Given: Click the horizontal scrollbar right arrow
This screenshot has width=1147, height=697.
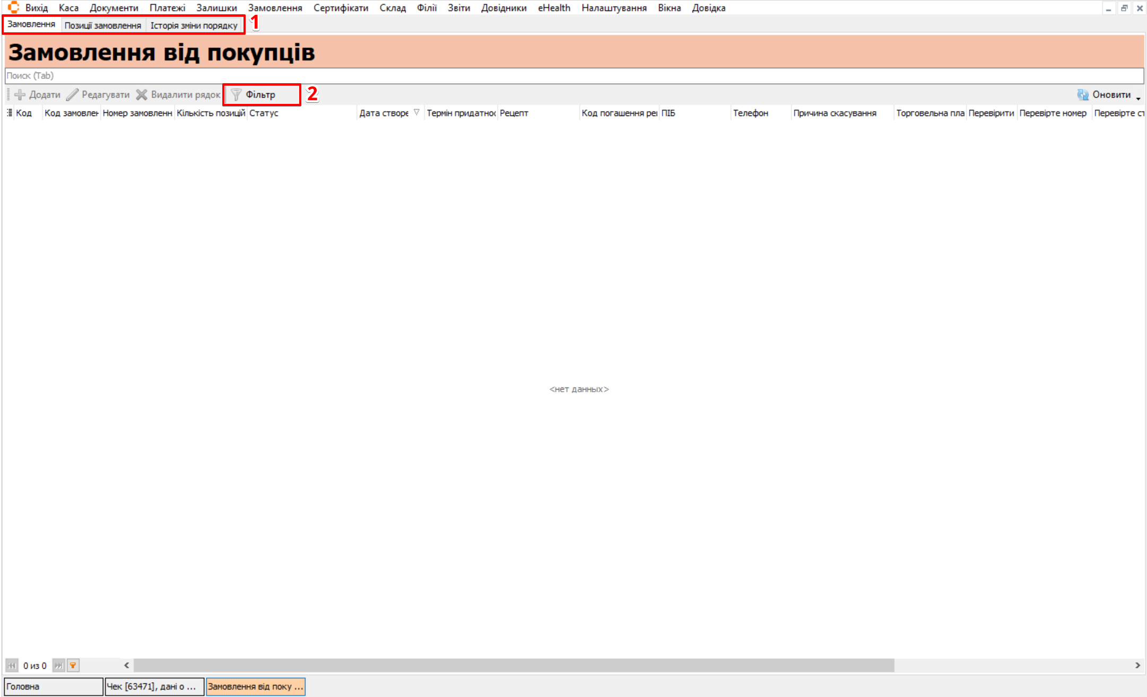Looking at the screenshot, I should coord(1137,665).
